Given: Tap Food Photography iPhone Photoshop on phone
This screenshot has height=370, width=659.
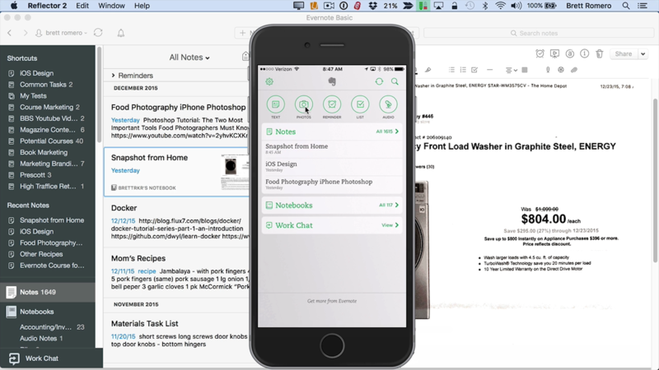Looking at the screenshot, I should point(332,184).
